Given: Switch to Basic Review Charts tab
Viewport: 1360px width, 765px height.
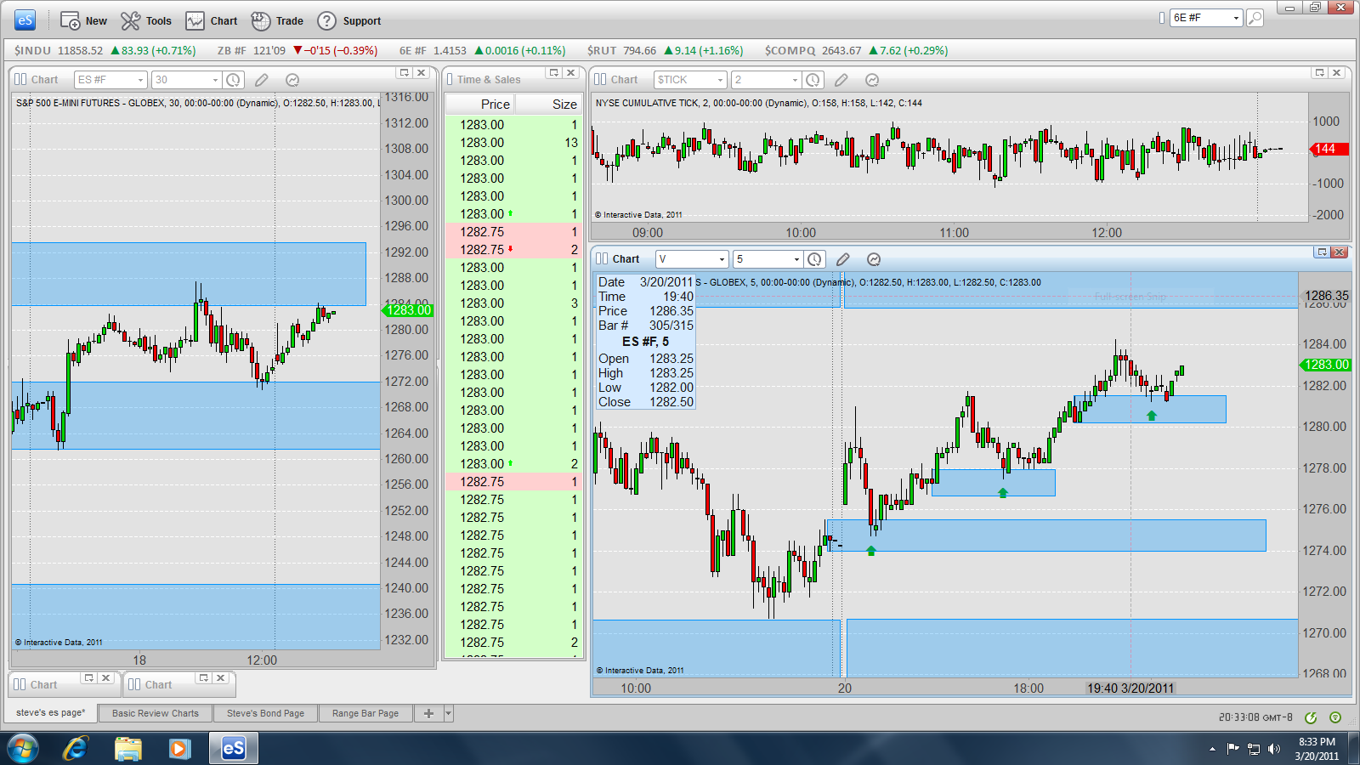Looking at the screenshot, I should (x=156, y=714).
